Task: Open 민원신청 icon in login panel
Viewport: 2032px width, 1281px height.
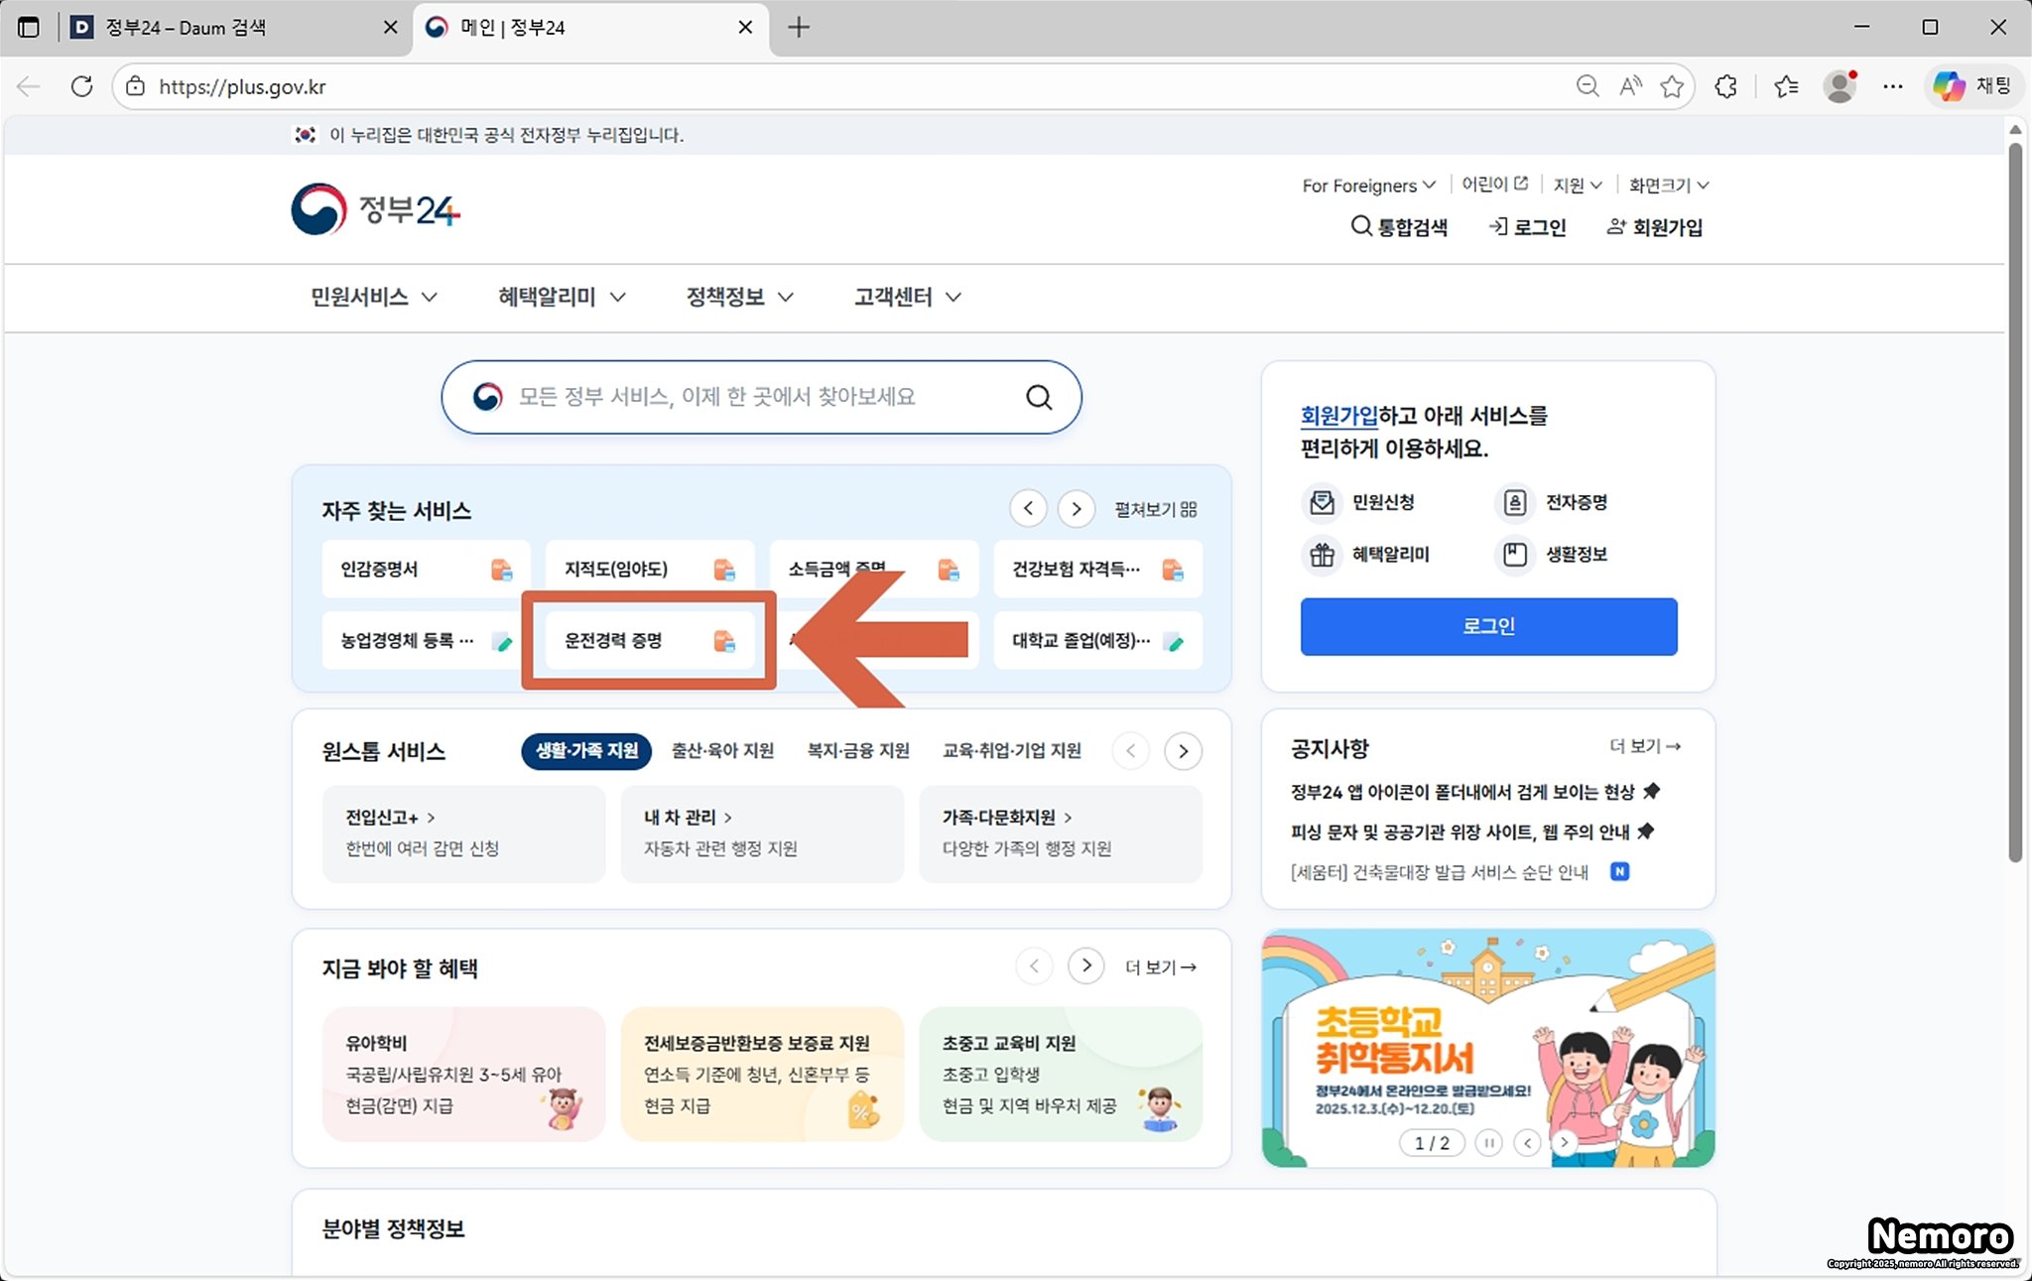Action: pyautogui.click(x=1322, y=502)
